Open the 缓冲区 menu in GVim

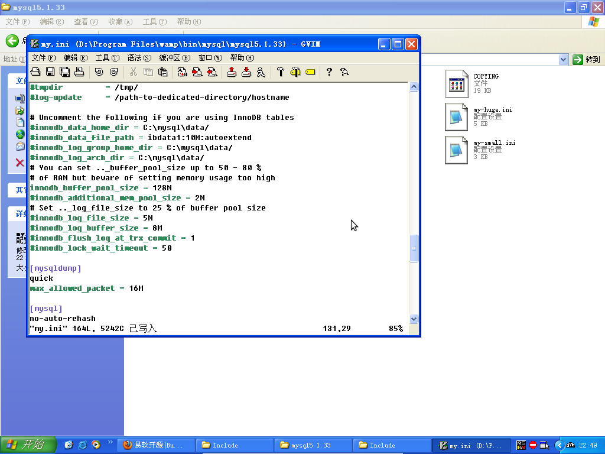click(175, 58)
